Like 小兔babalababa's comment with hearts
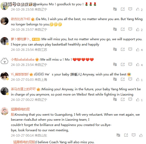146x144 pixels. 138,64
